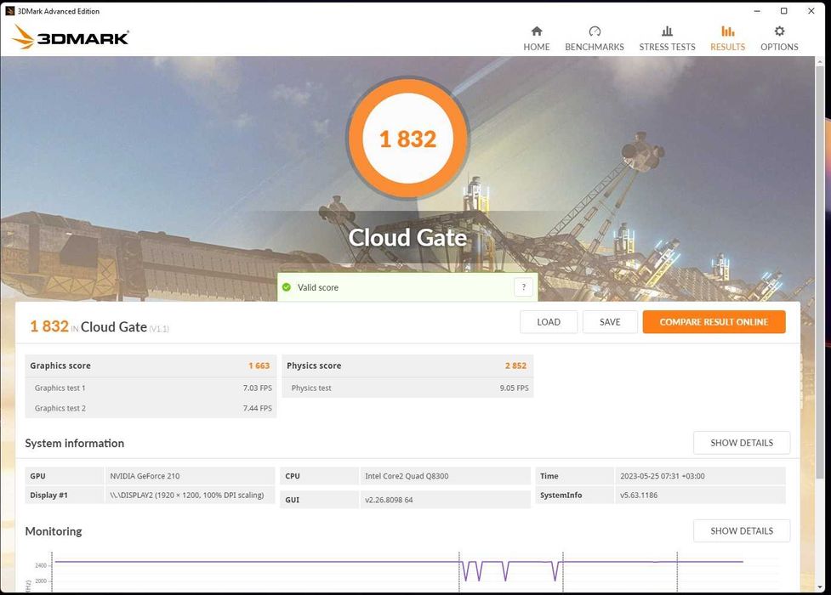Click the scrollbar down arrow
This screenshot has height=595, width=831.
(821, 587)
